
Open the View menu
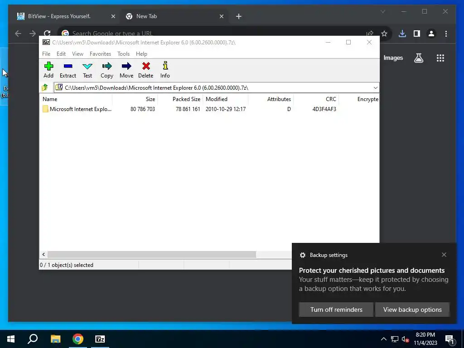click(77, 53)
